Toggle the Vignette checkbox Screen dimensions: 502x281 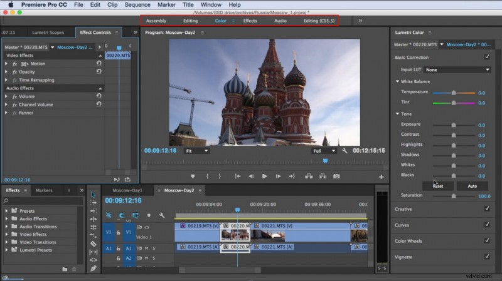487,257
